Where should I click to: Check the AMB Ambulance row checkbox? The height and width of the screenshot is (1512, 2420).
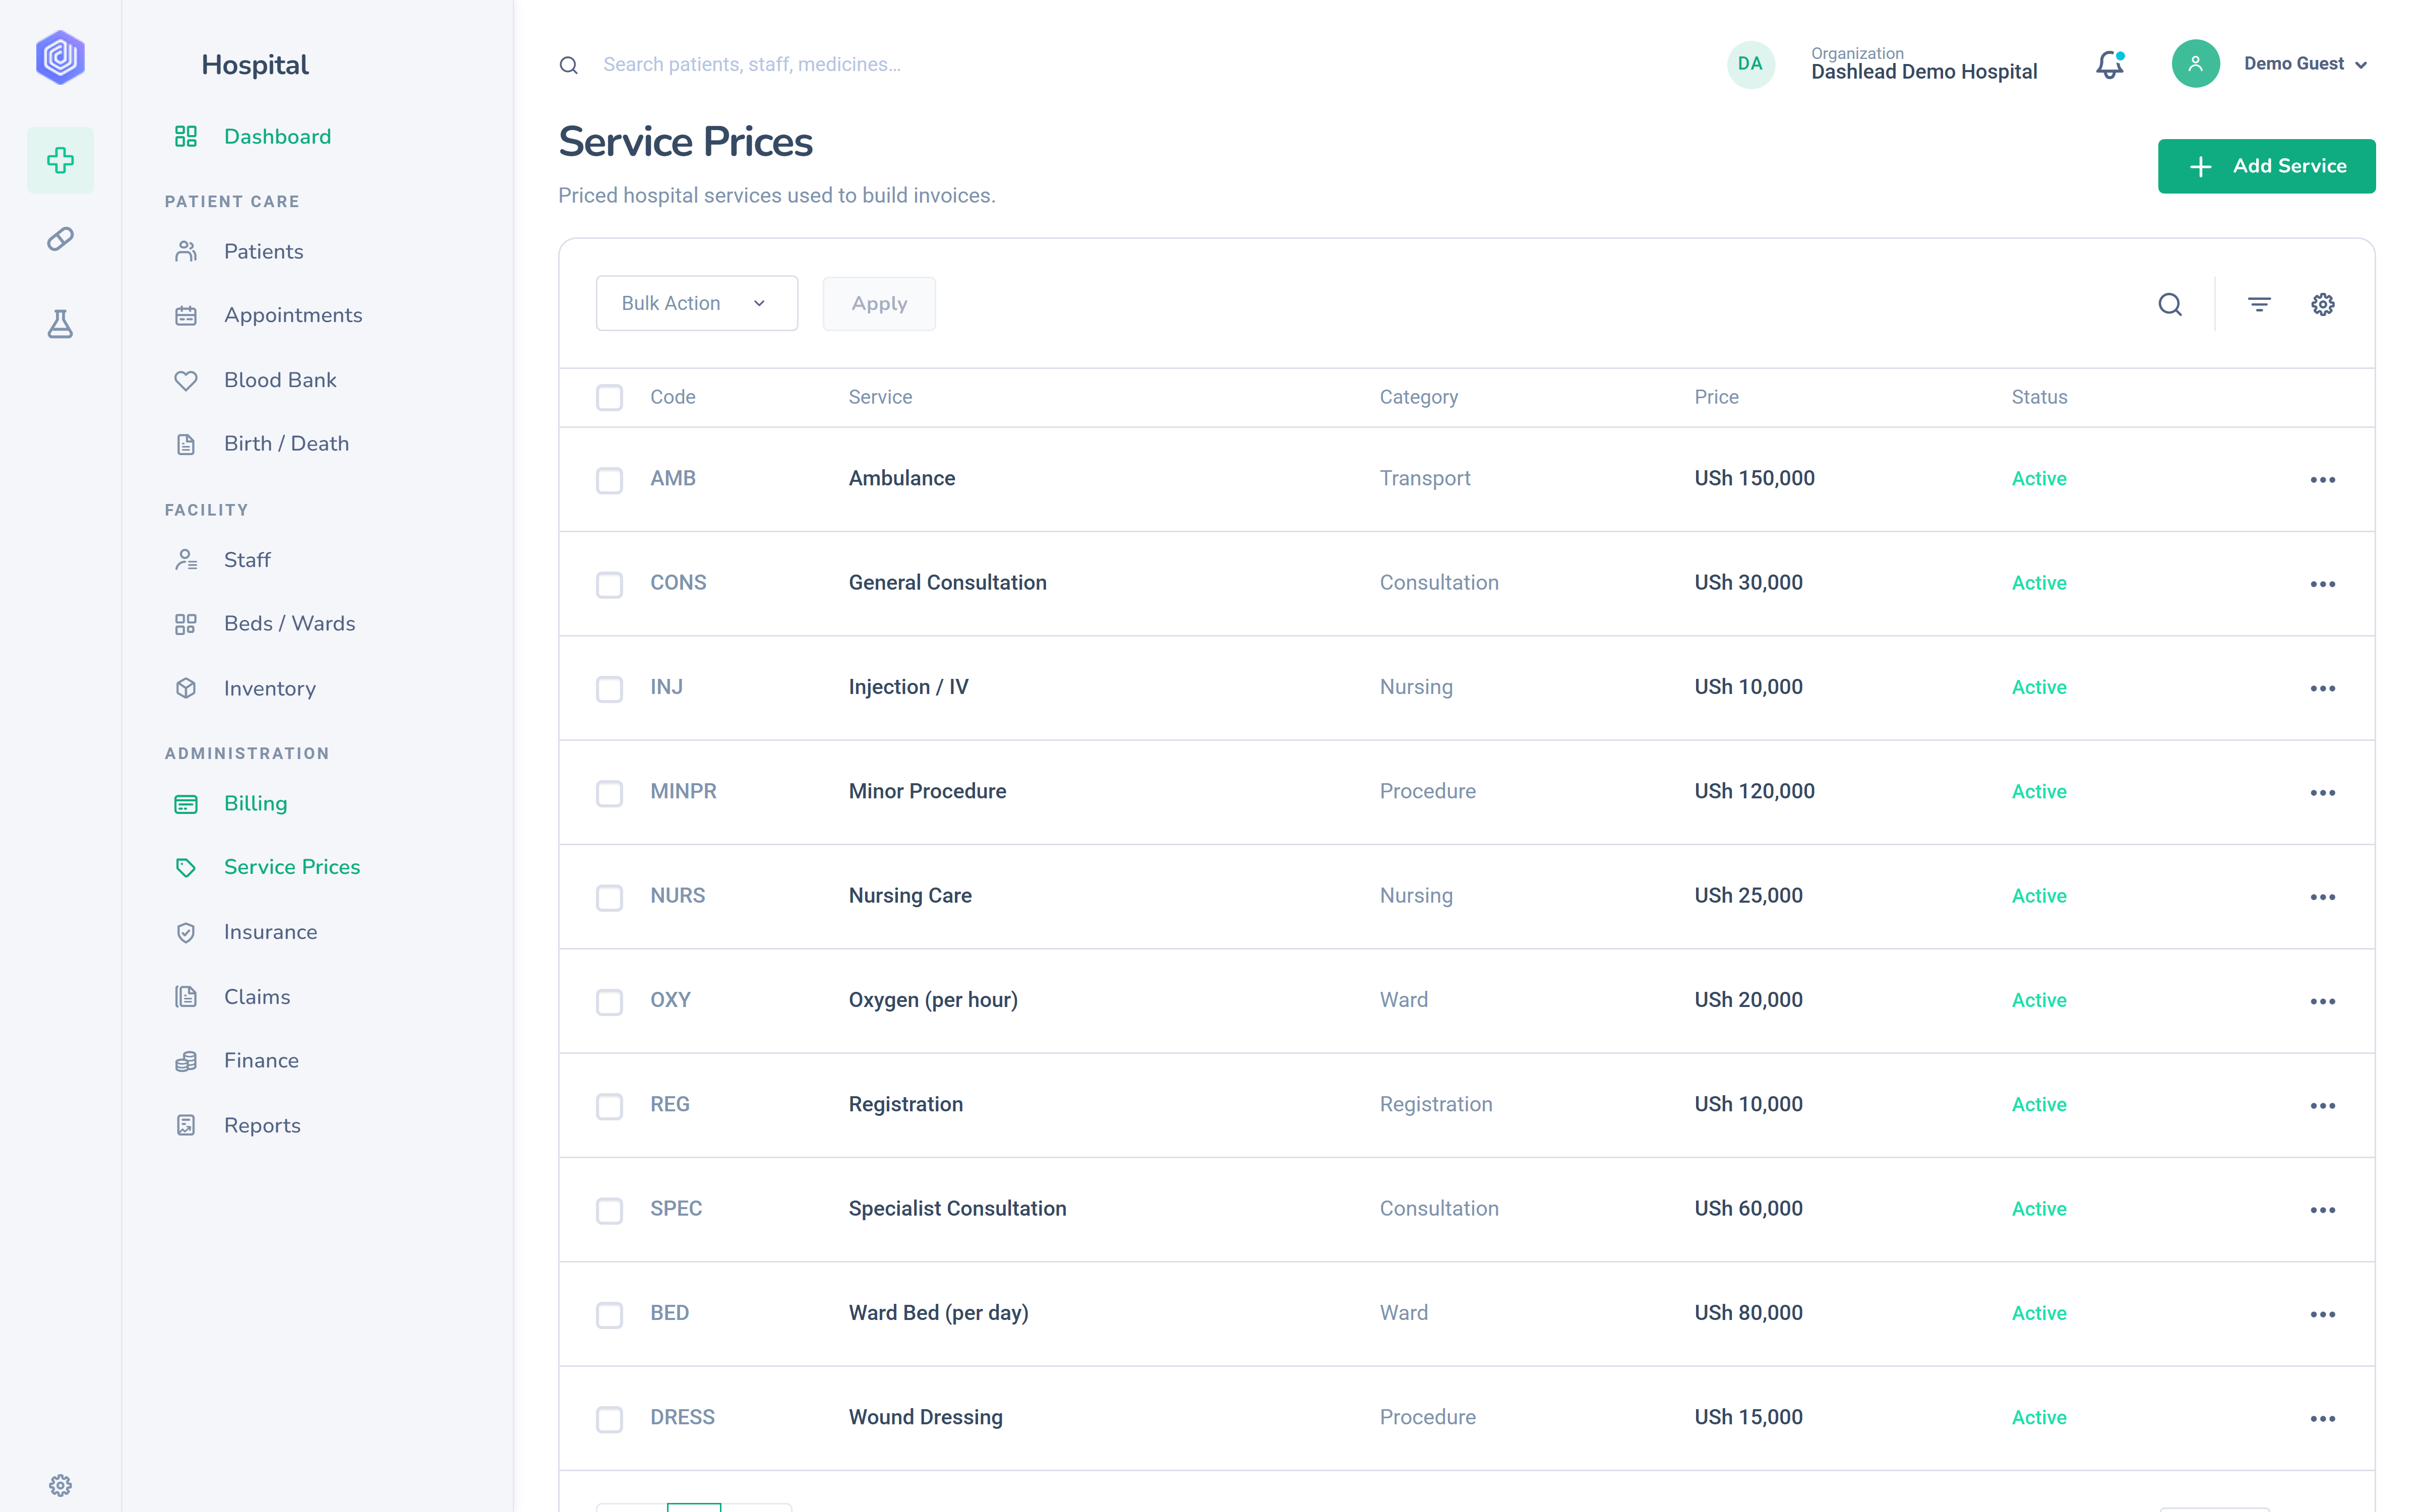[609, 480]
